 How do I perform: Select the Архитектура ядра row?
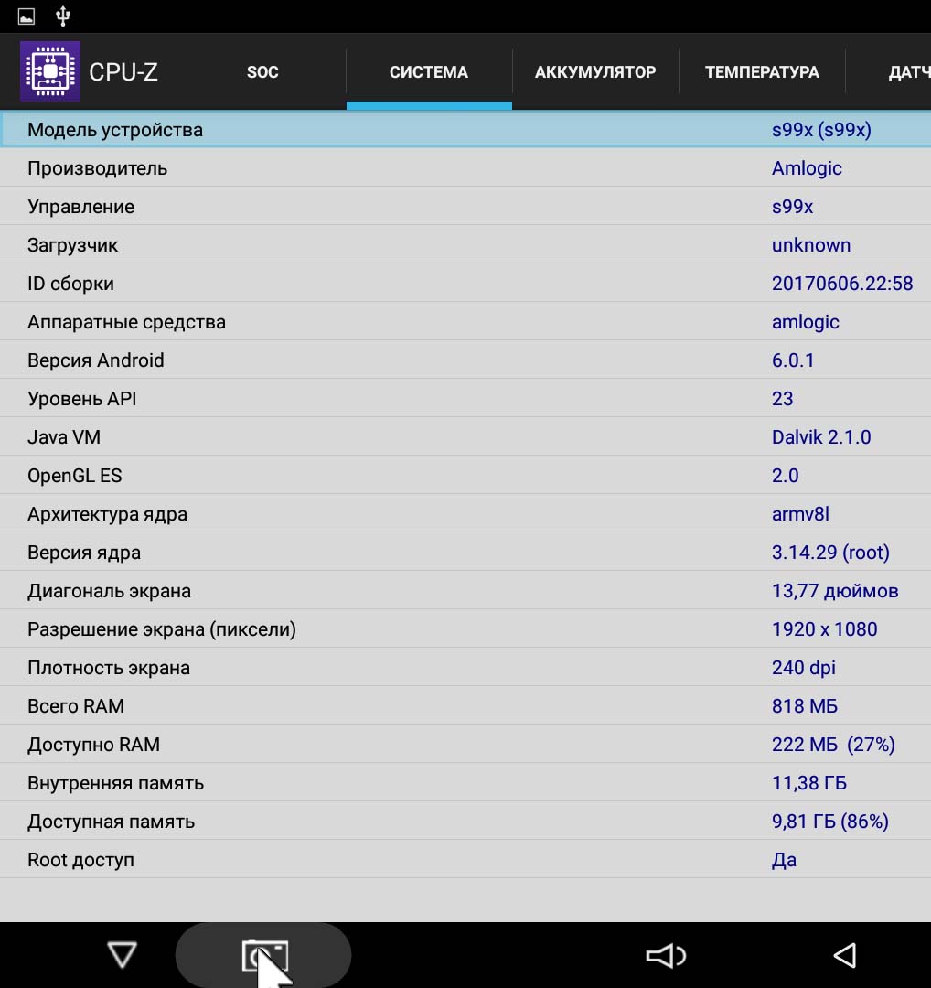[465, 514]
